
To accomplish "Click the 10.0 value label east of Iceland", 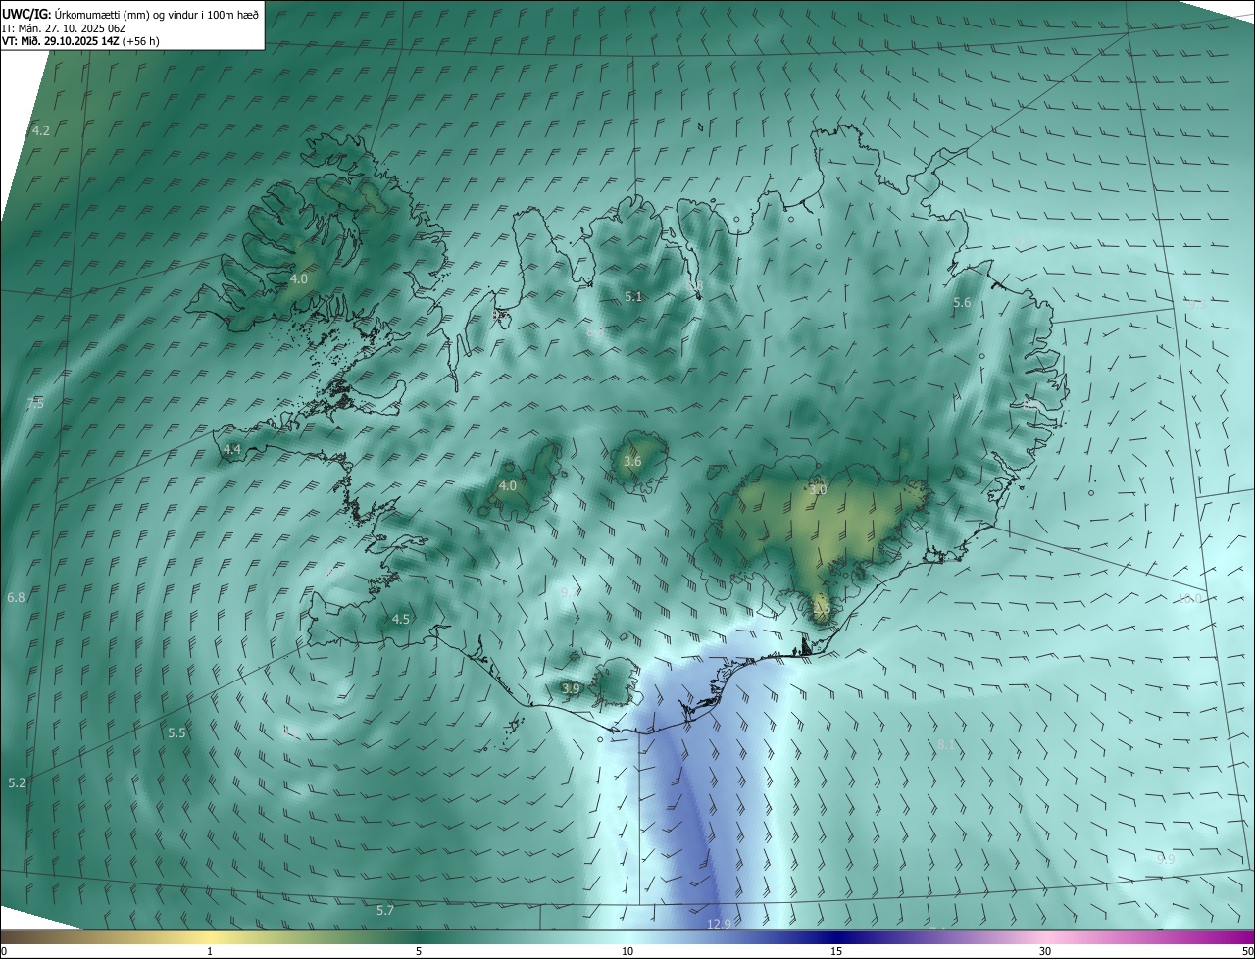I will (1190, 598).
